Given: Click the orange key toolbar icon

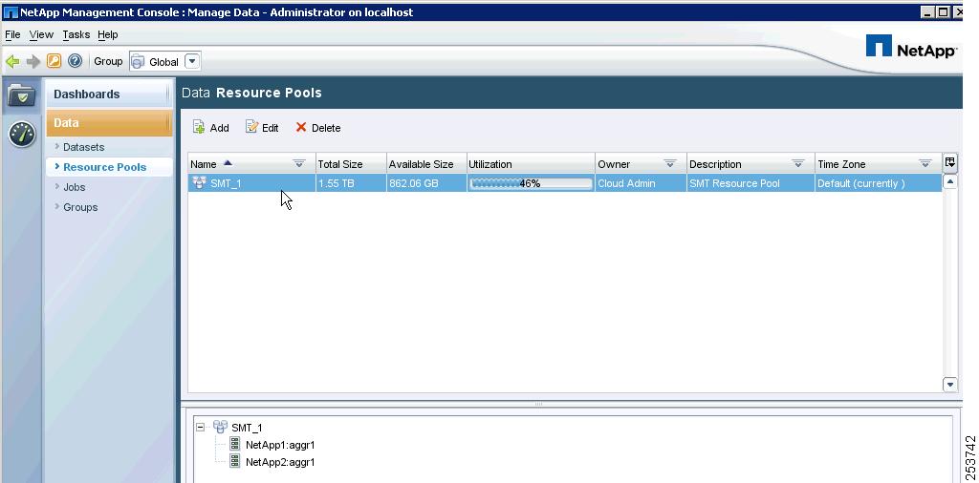Looking at the screenshot, I should [54, 61].
